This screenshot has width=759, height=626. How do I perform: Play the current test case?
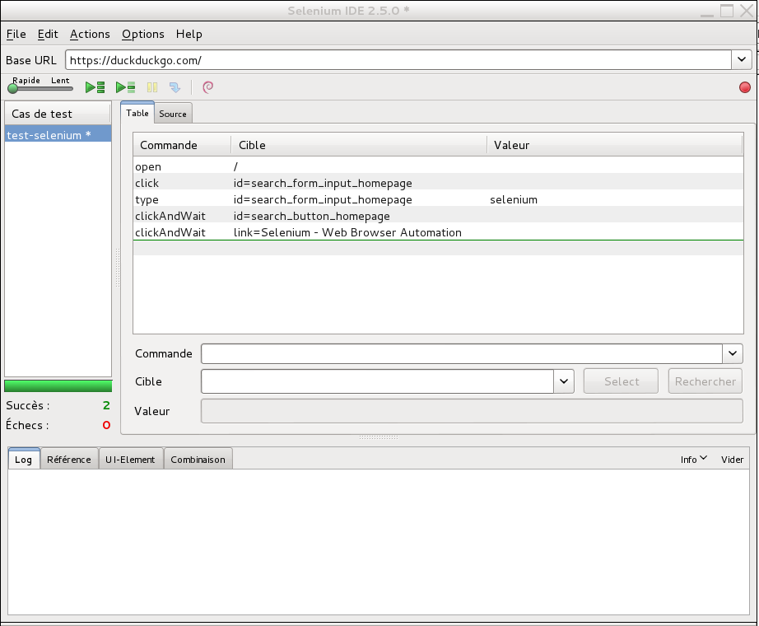tap(124, 86)
